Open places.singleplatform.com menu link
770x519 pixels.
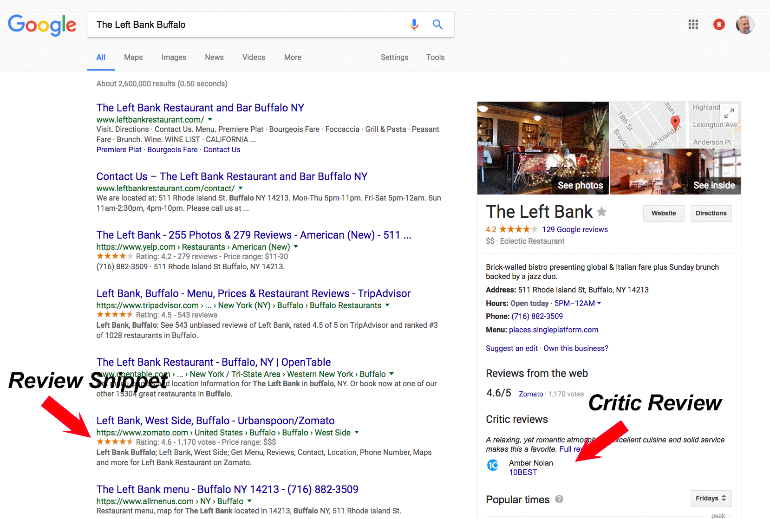tap(554, 330)
